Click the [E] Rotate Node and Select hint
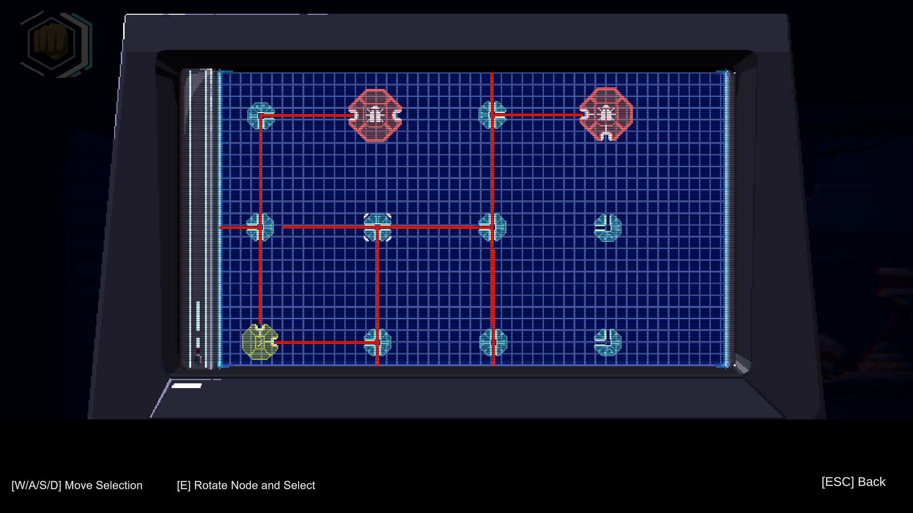This screenshot has width=913, height=513. coord(246,485)
